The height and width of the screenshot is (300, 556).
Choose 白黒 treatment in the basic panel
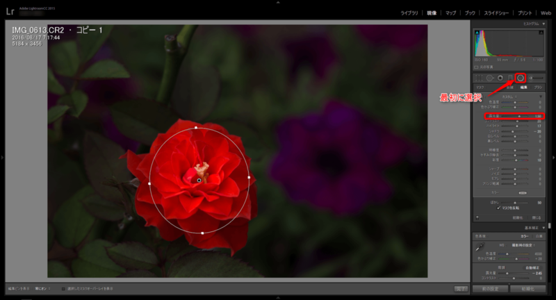(539, 236)
